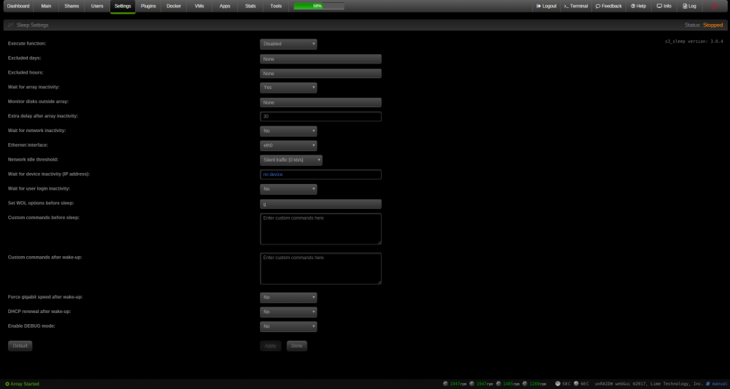This screenshot has height=389, width=730.
Task: Click the red alert icon at top right
Action: click(x=715, y=6)
